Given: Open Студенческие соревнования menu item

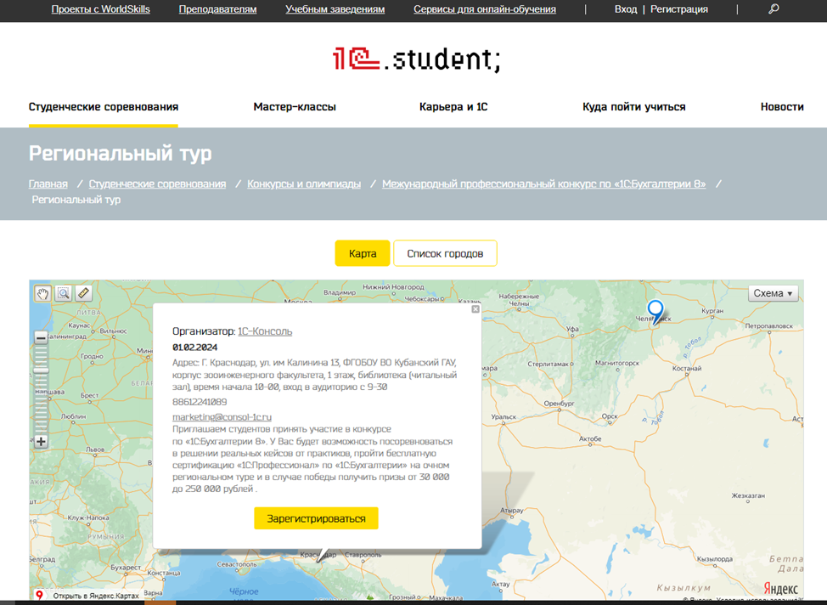Looking at the screenshot, I should 104,107.
